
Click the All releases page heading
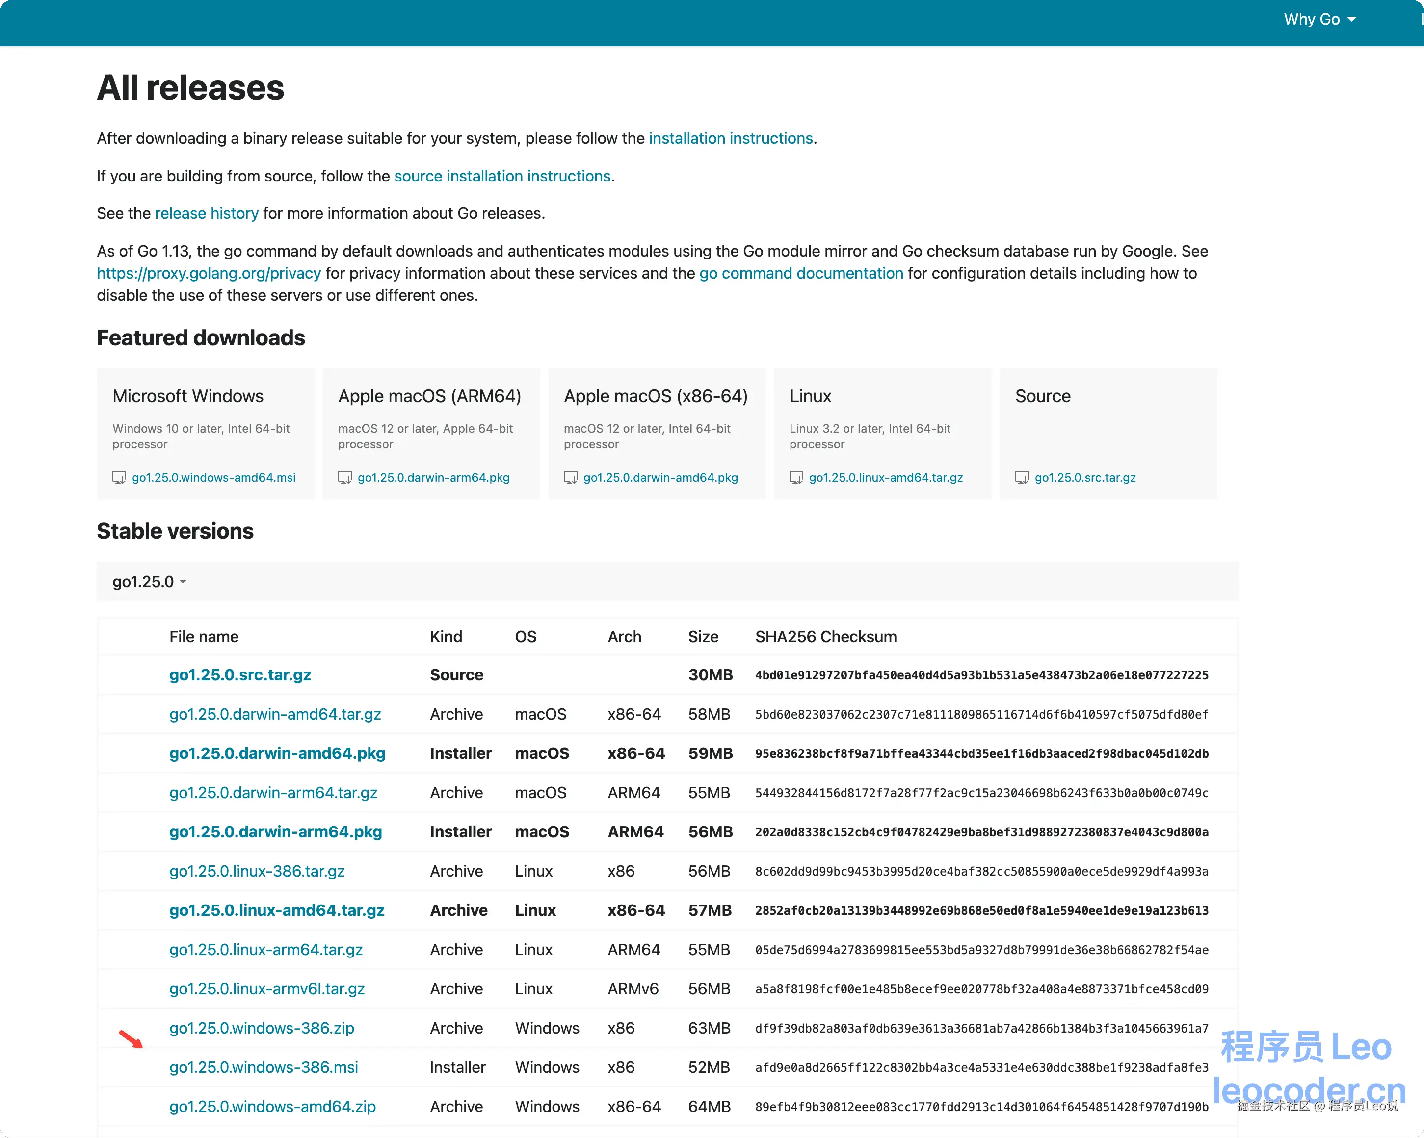point(191,88)
